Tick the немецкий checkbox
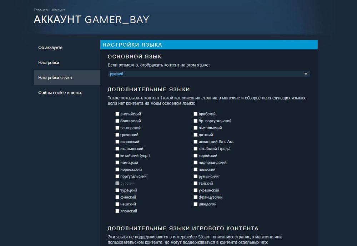 point(117,163)
